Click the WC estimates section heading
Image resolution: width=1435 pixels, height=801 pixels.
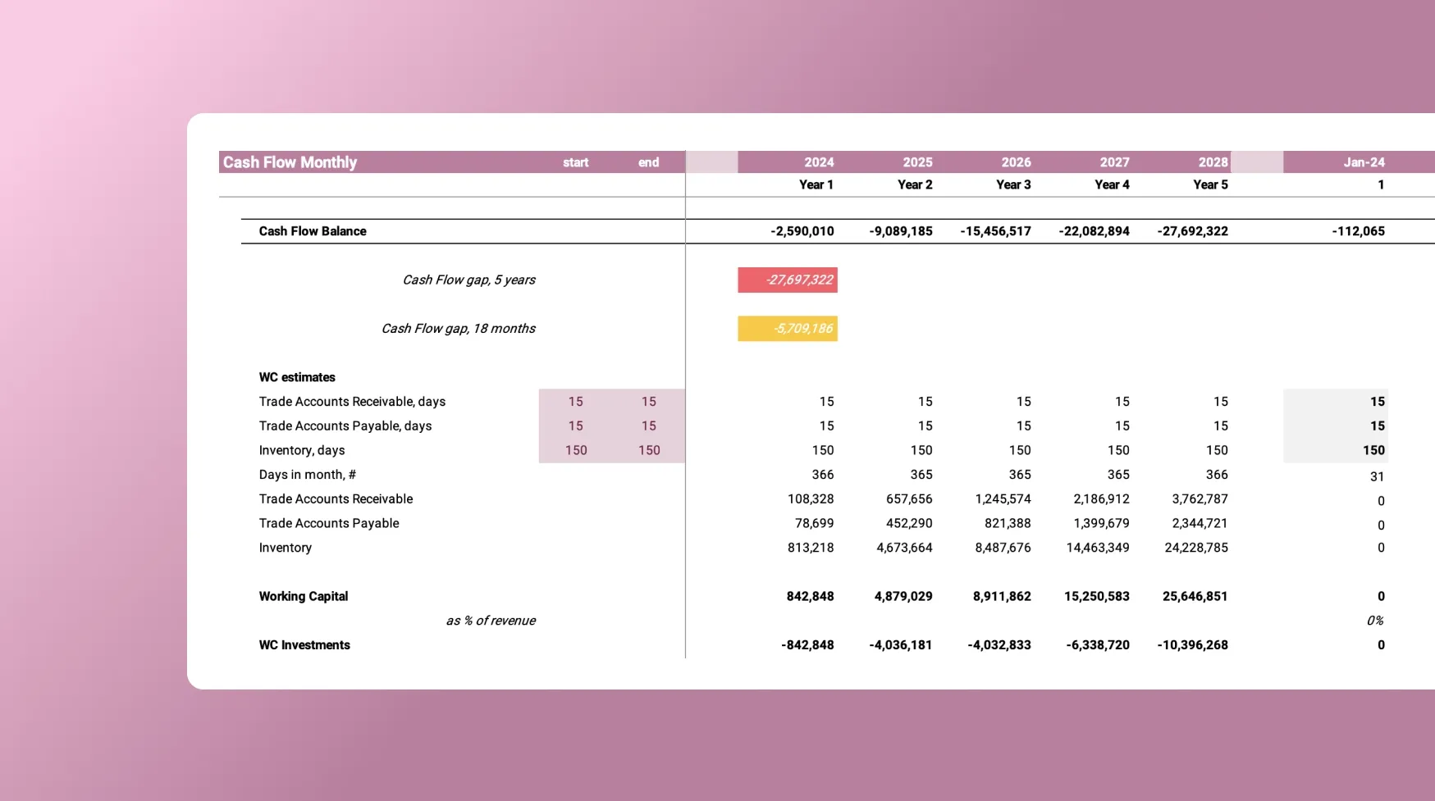[x=297, y=377]
